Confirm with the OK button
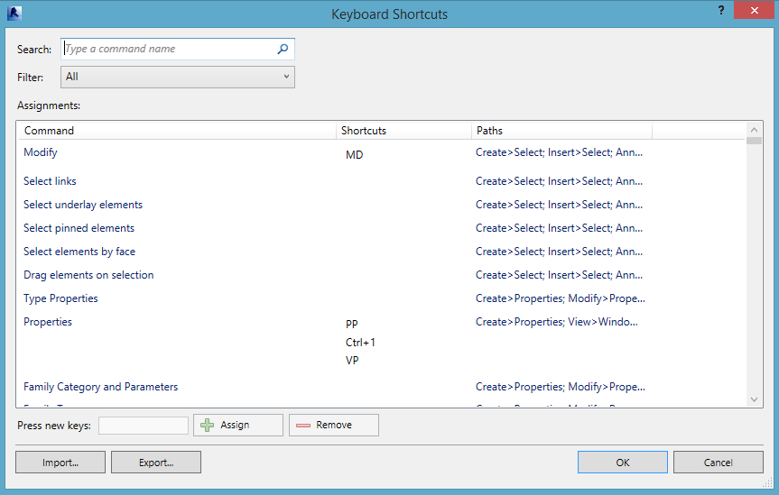The height and width of the screenshot is (495, 779). [623, 463]
